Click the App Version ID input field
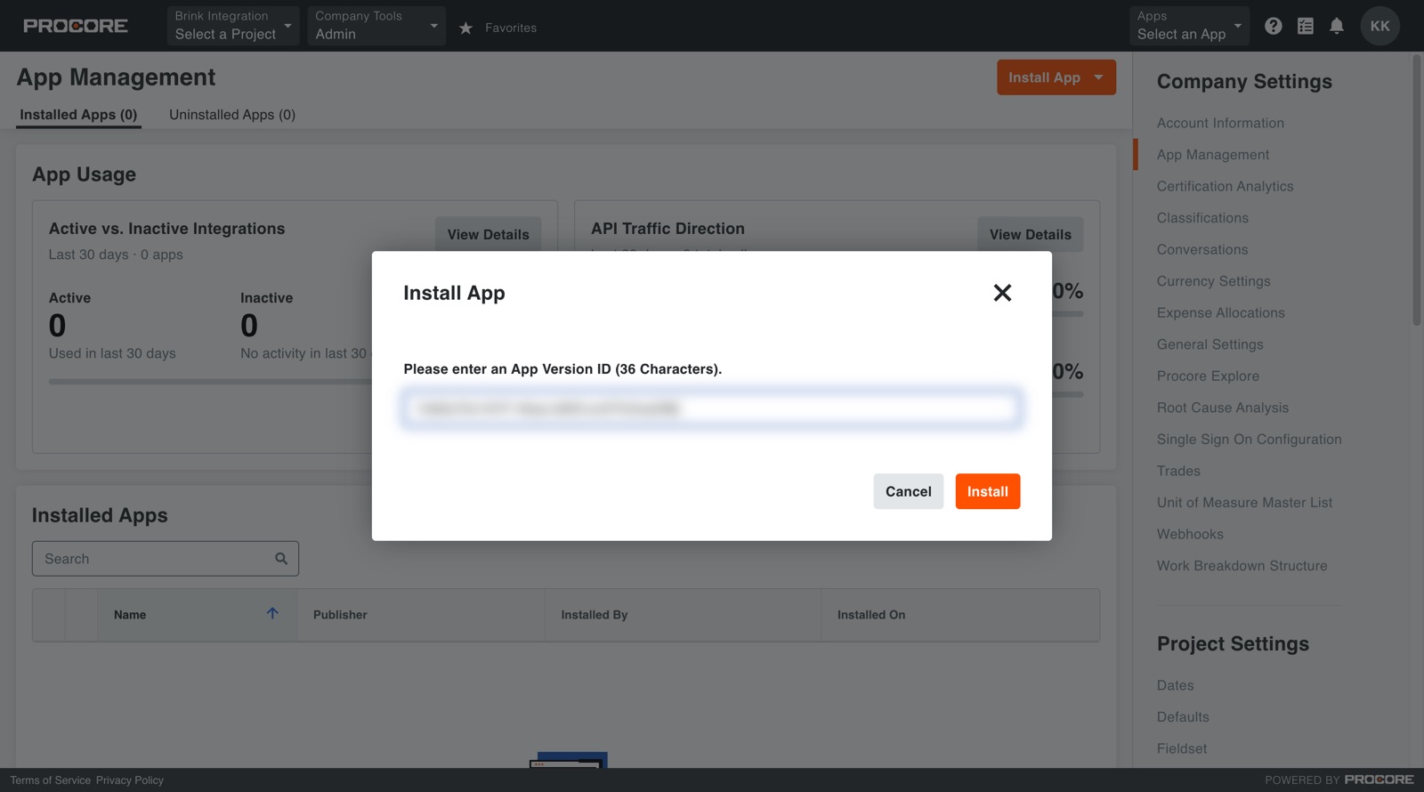Viewport: 1424px width, 792px height. (712, 408)
